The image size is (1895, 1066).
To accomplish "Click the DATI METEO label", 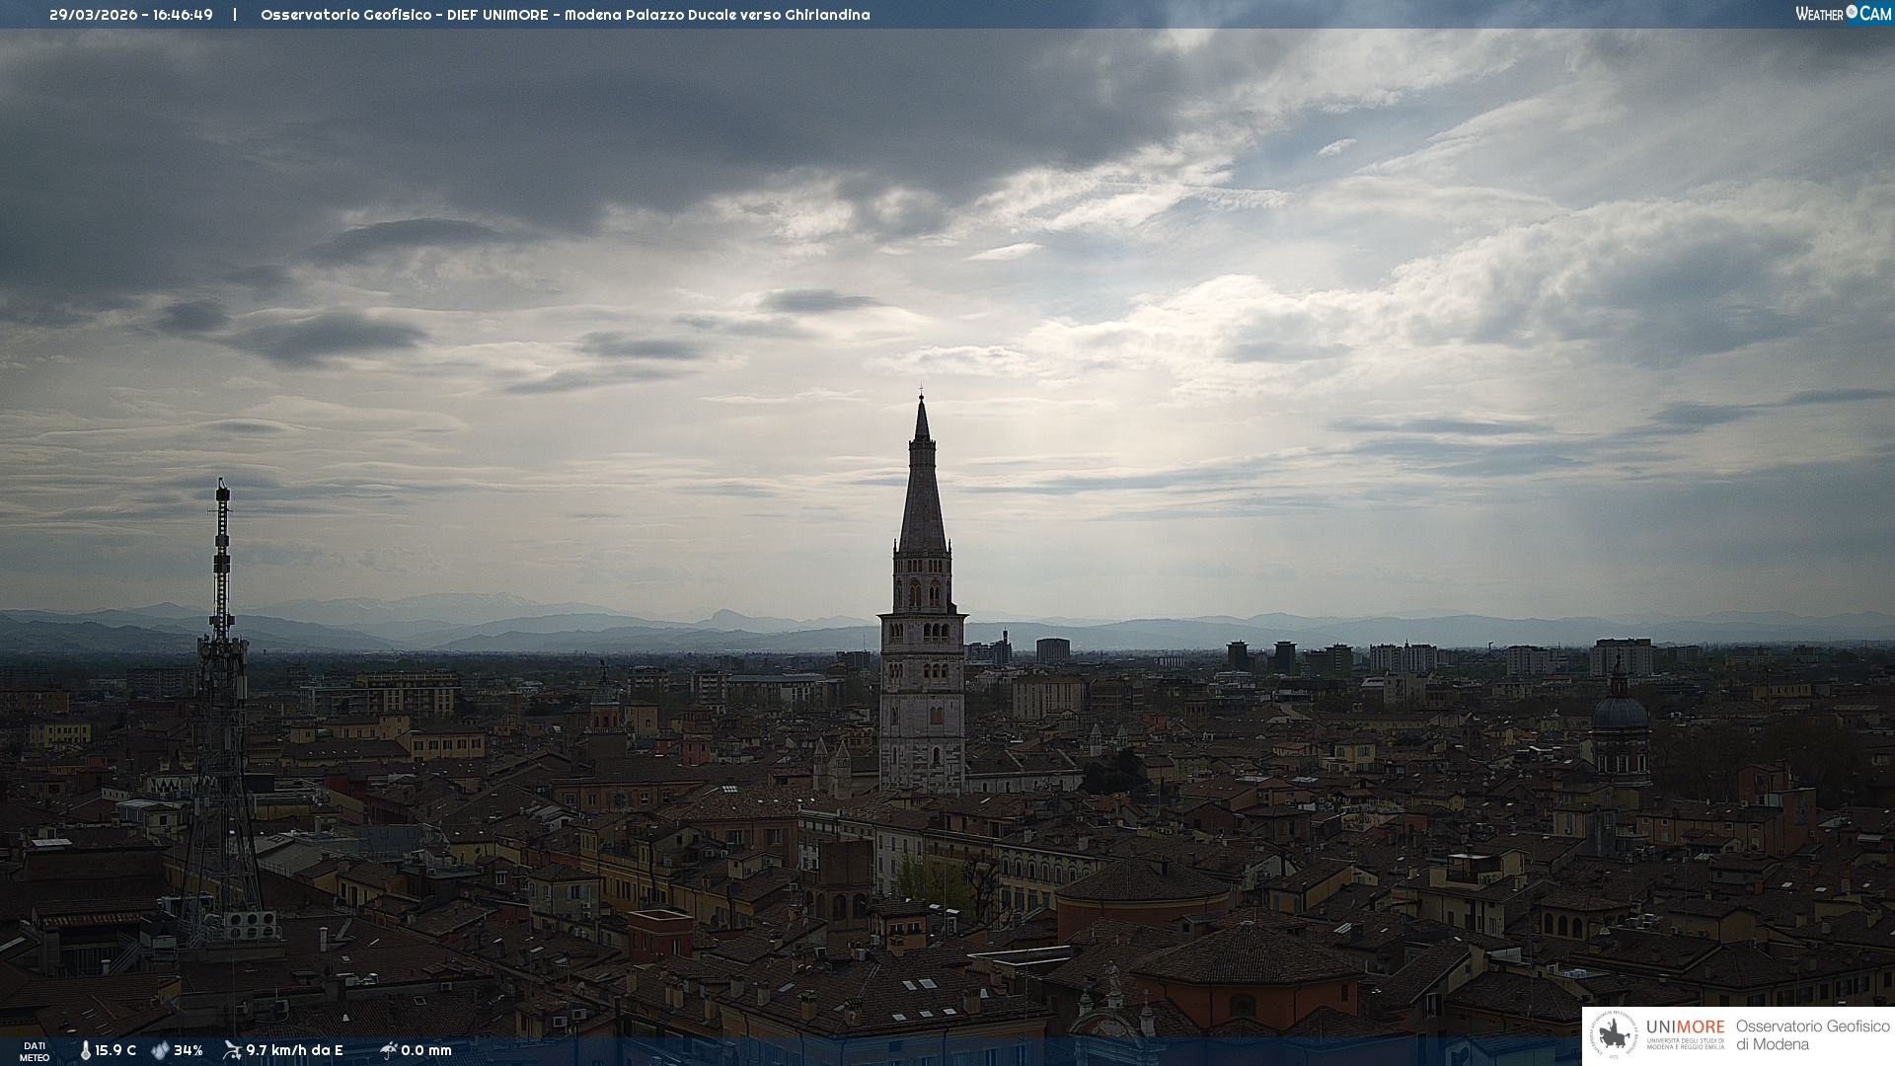I will [35, 1051].
